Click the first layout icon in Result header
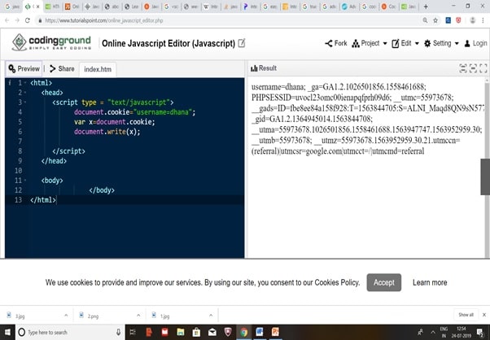This screenshot has height=340, width=490. click(x=463, y=68)
